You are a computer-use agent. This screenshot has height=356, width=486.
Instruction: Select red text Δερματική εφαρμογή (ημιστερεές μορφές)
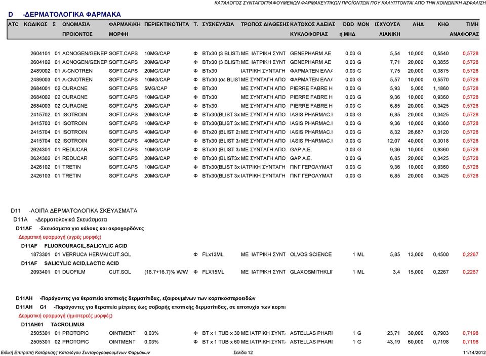65,316
